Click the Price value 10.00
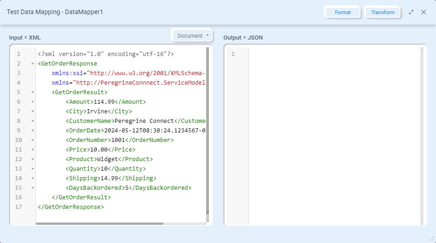Image resolution: width=436 pixels, height=243 pixels. click(x=99, y=150)
